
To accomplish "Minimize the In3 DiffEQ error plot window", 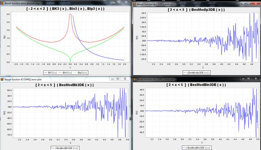I will (x=243, y=79).
